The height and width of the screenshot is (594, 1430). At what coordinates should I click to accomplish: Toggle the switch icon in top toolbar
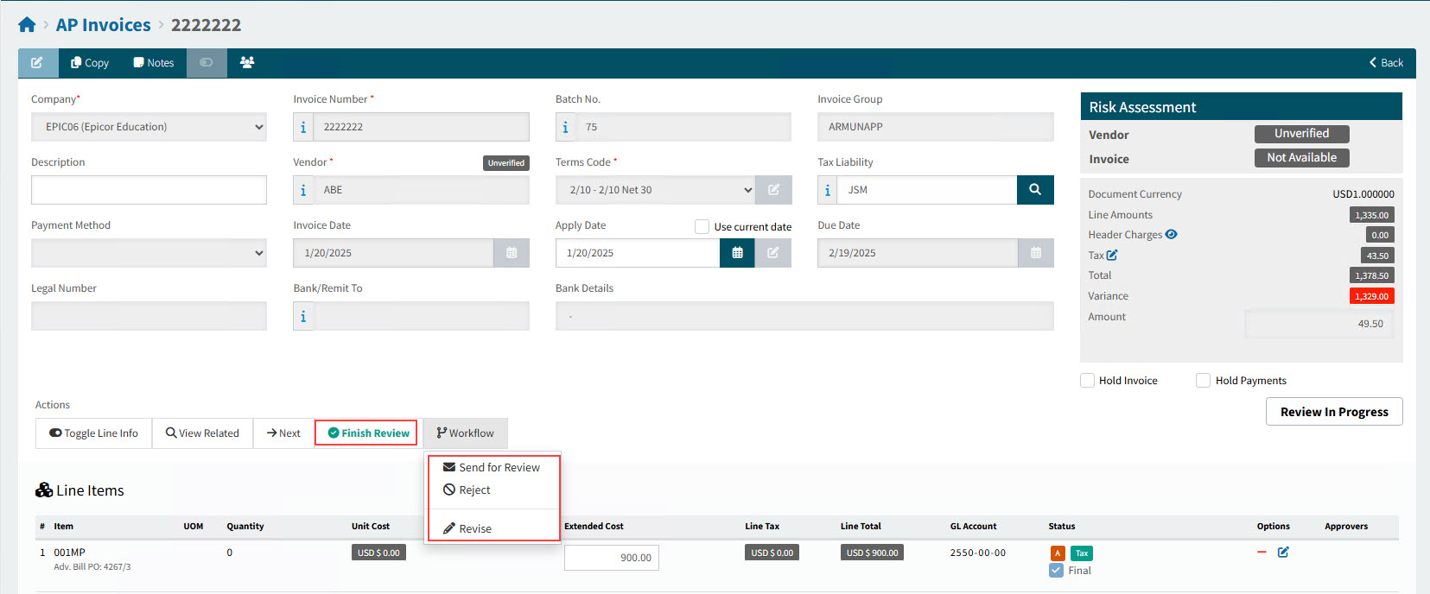point(207,62)
